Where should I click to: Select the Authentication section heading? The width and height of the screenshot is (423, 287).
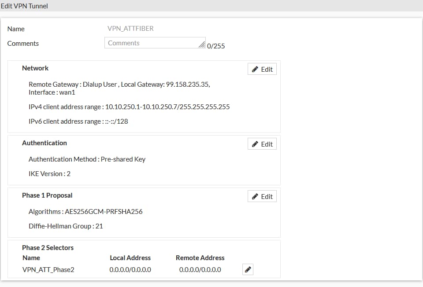tap(45, 143)
